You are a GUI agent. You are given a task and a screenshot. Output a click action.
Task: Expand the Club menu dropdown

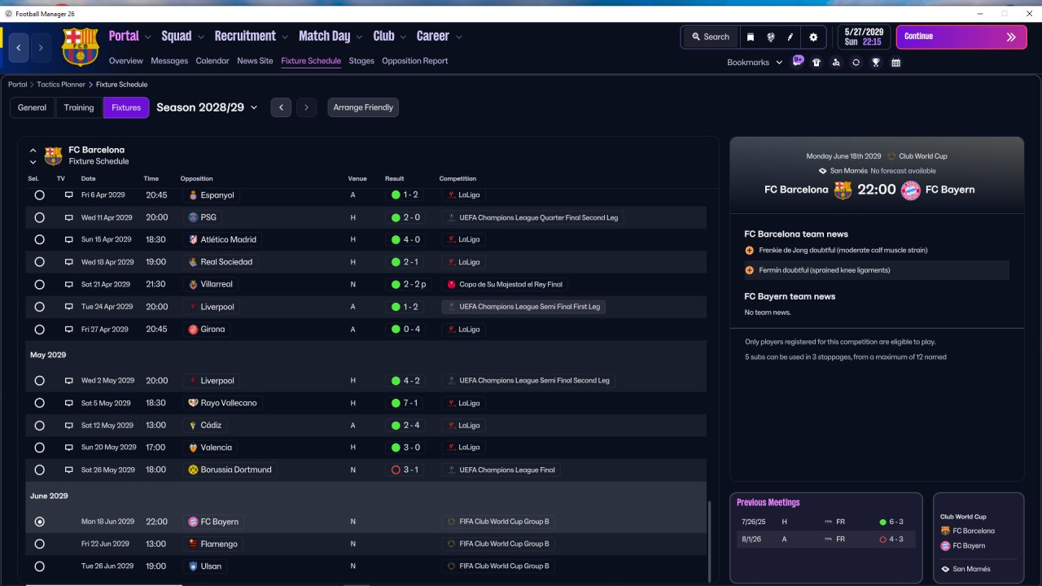click(403, 37)
